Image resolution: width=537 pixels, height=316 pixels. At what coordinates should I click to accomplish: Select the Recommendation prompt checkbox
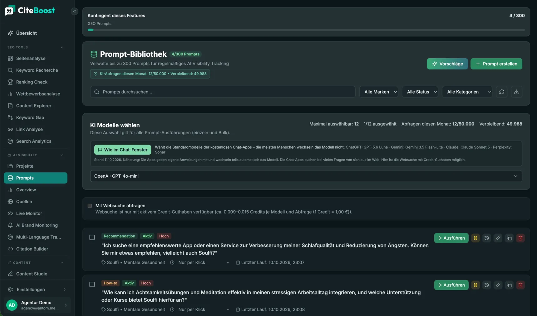pyautogui.click(x=92, y=237)
